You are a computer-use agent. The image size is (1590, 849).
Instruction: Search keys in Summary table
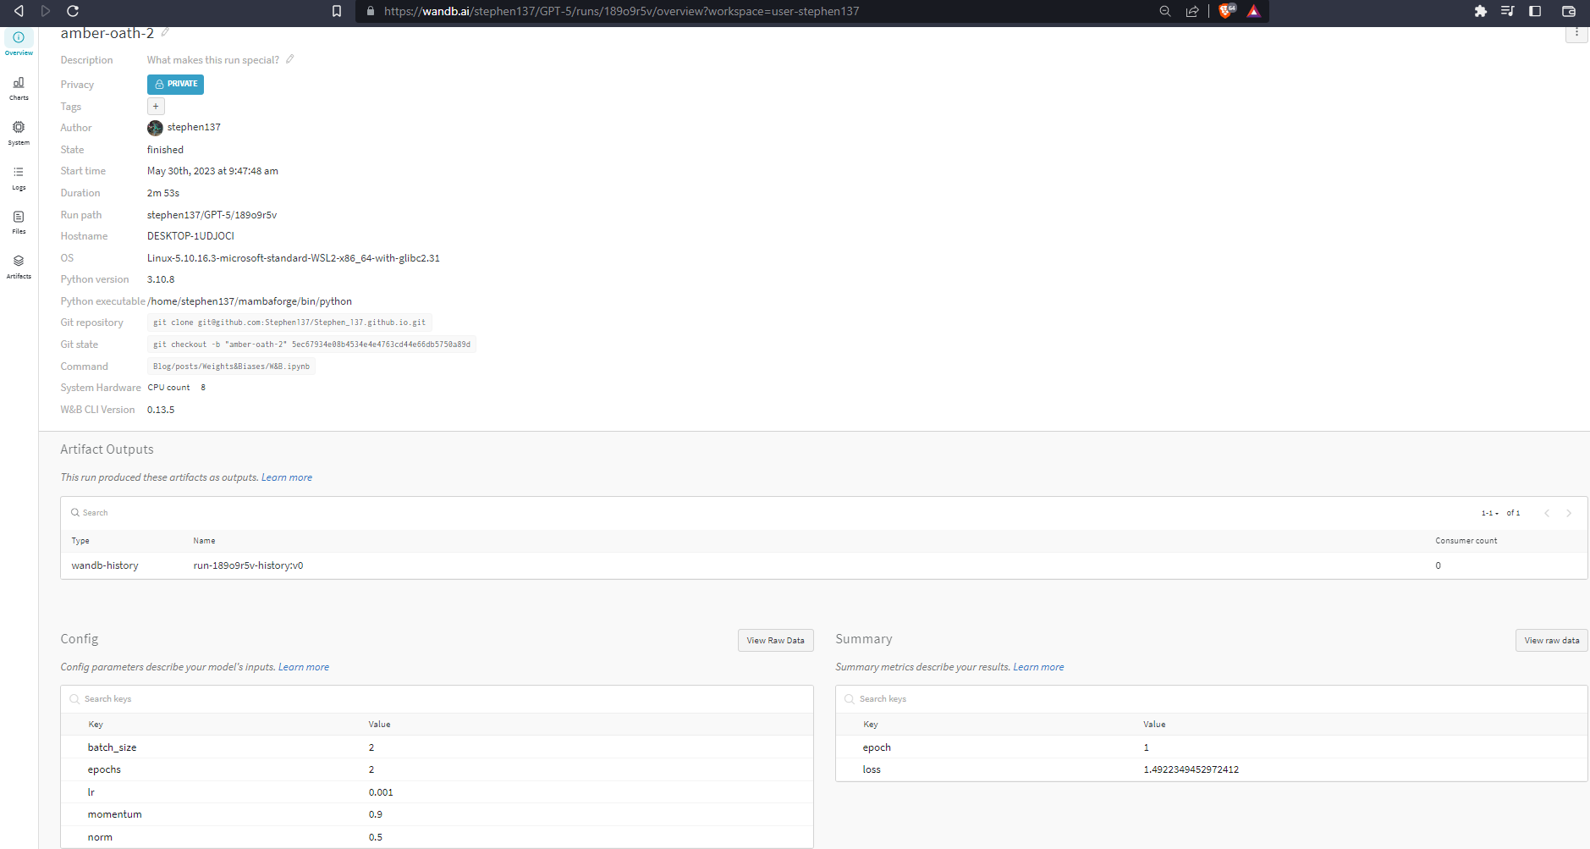tap(1211, 699)
